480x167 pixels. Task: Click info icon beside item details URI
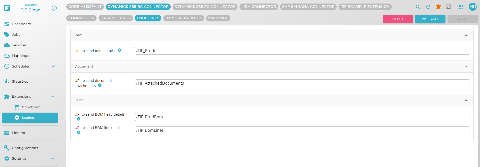(x=119, y=50)
